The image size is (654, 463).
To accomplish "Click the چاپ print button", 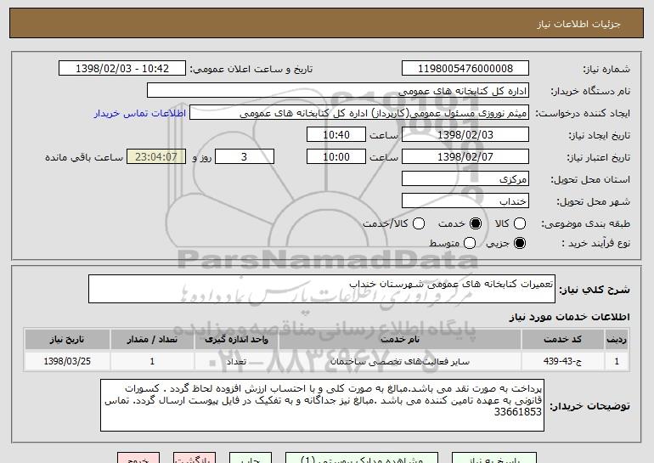I will (248, 457).
